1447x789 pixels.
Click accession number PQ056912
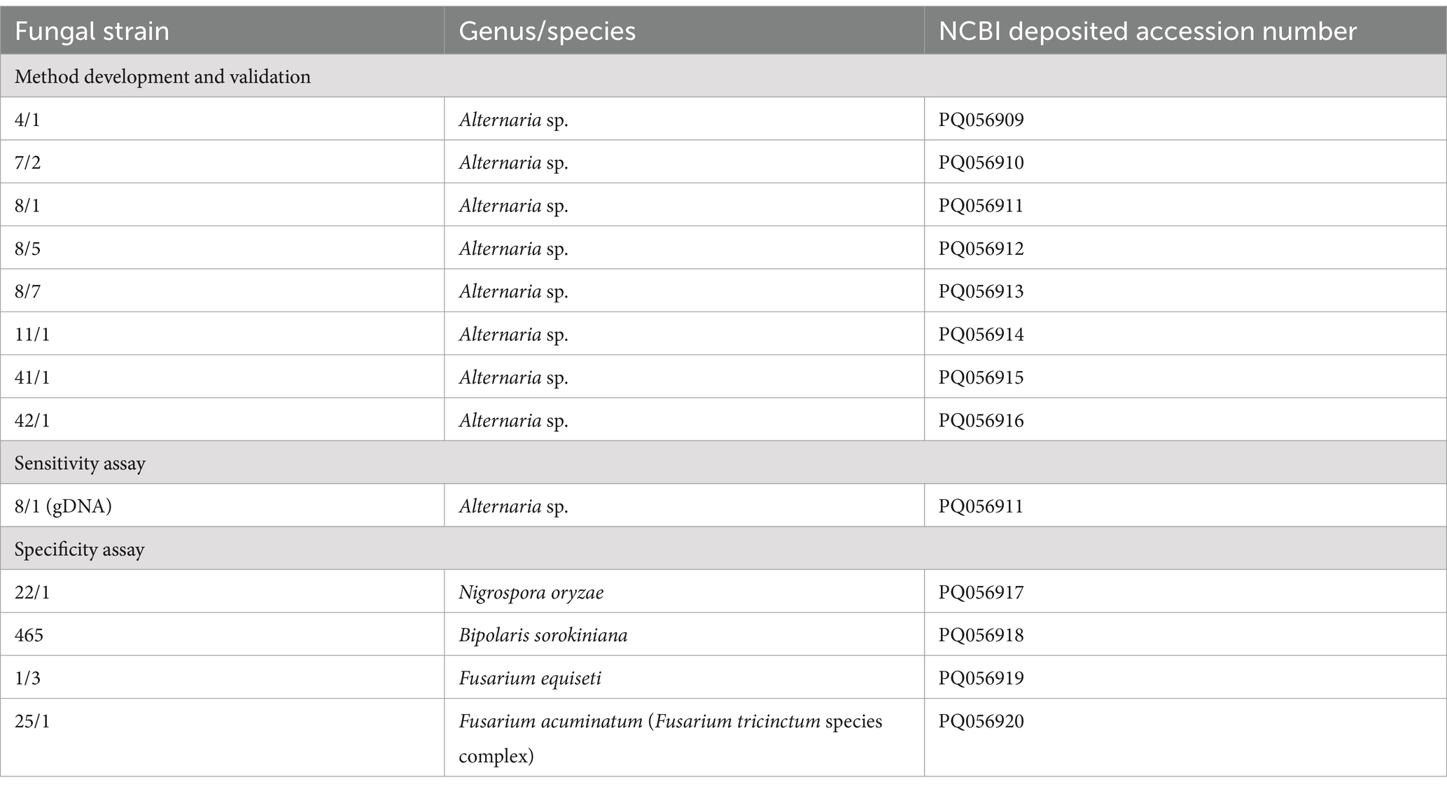pos(981,249)
